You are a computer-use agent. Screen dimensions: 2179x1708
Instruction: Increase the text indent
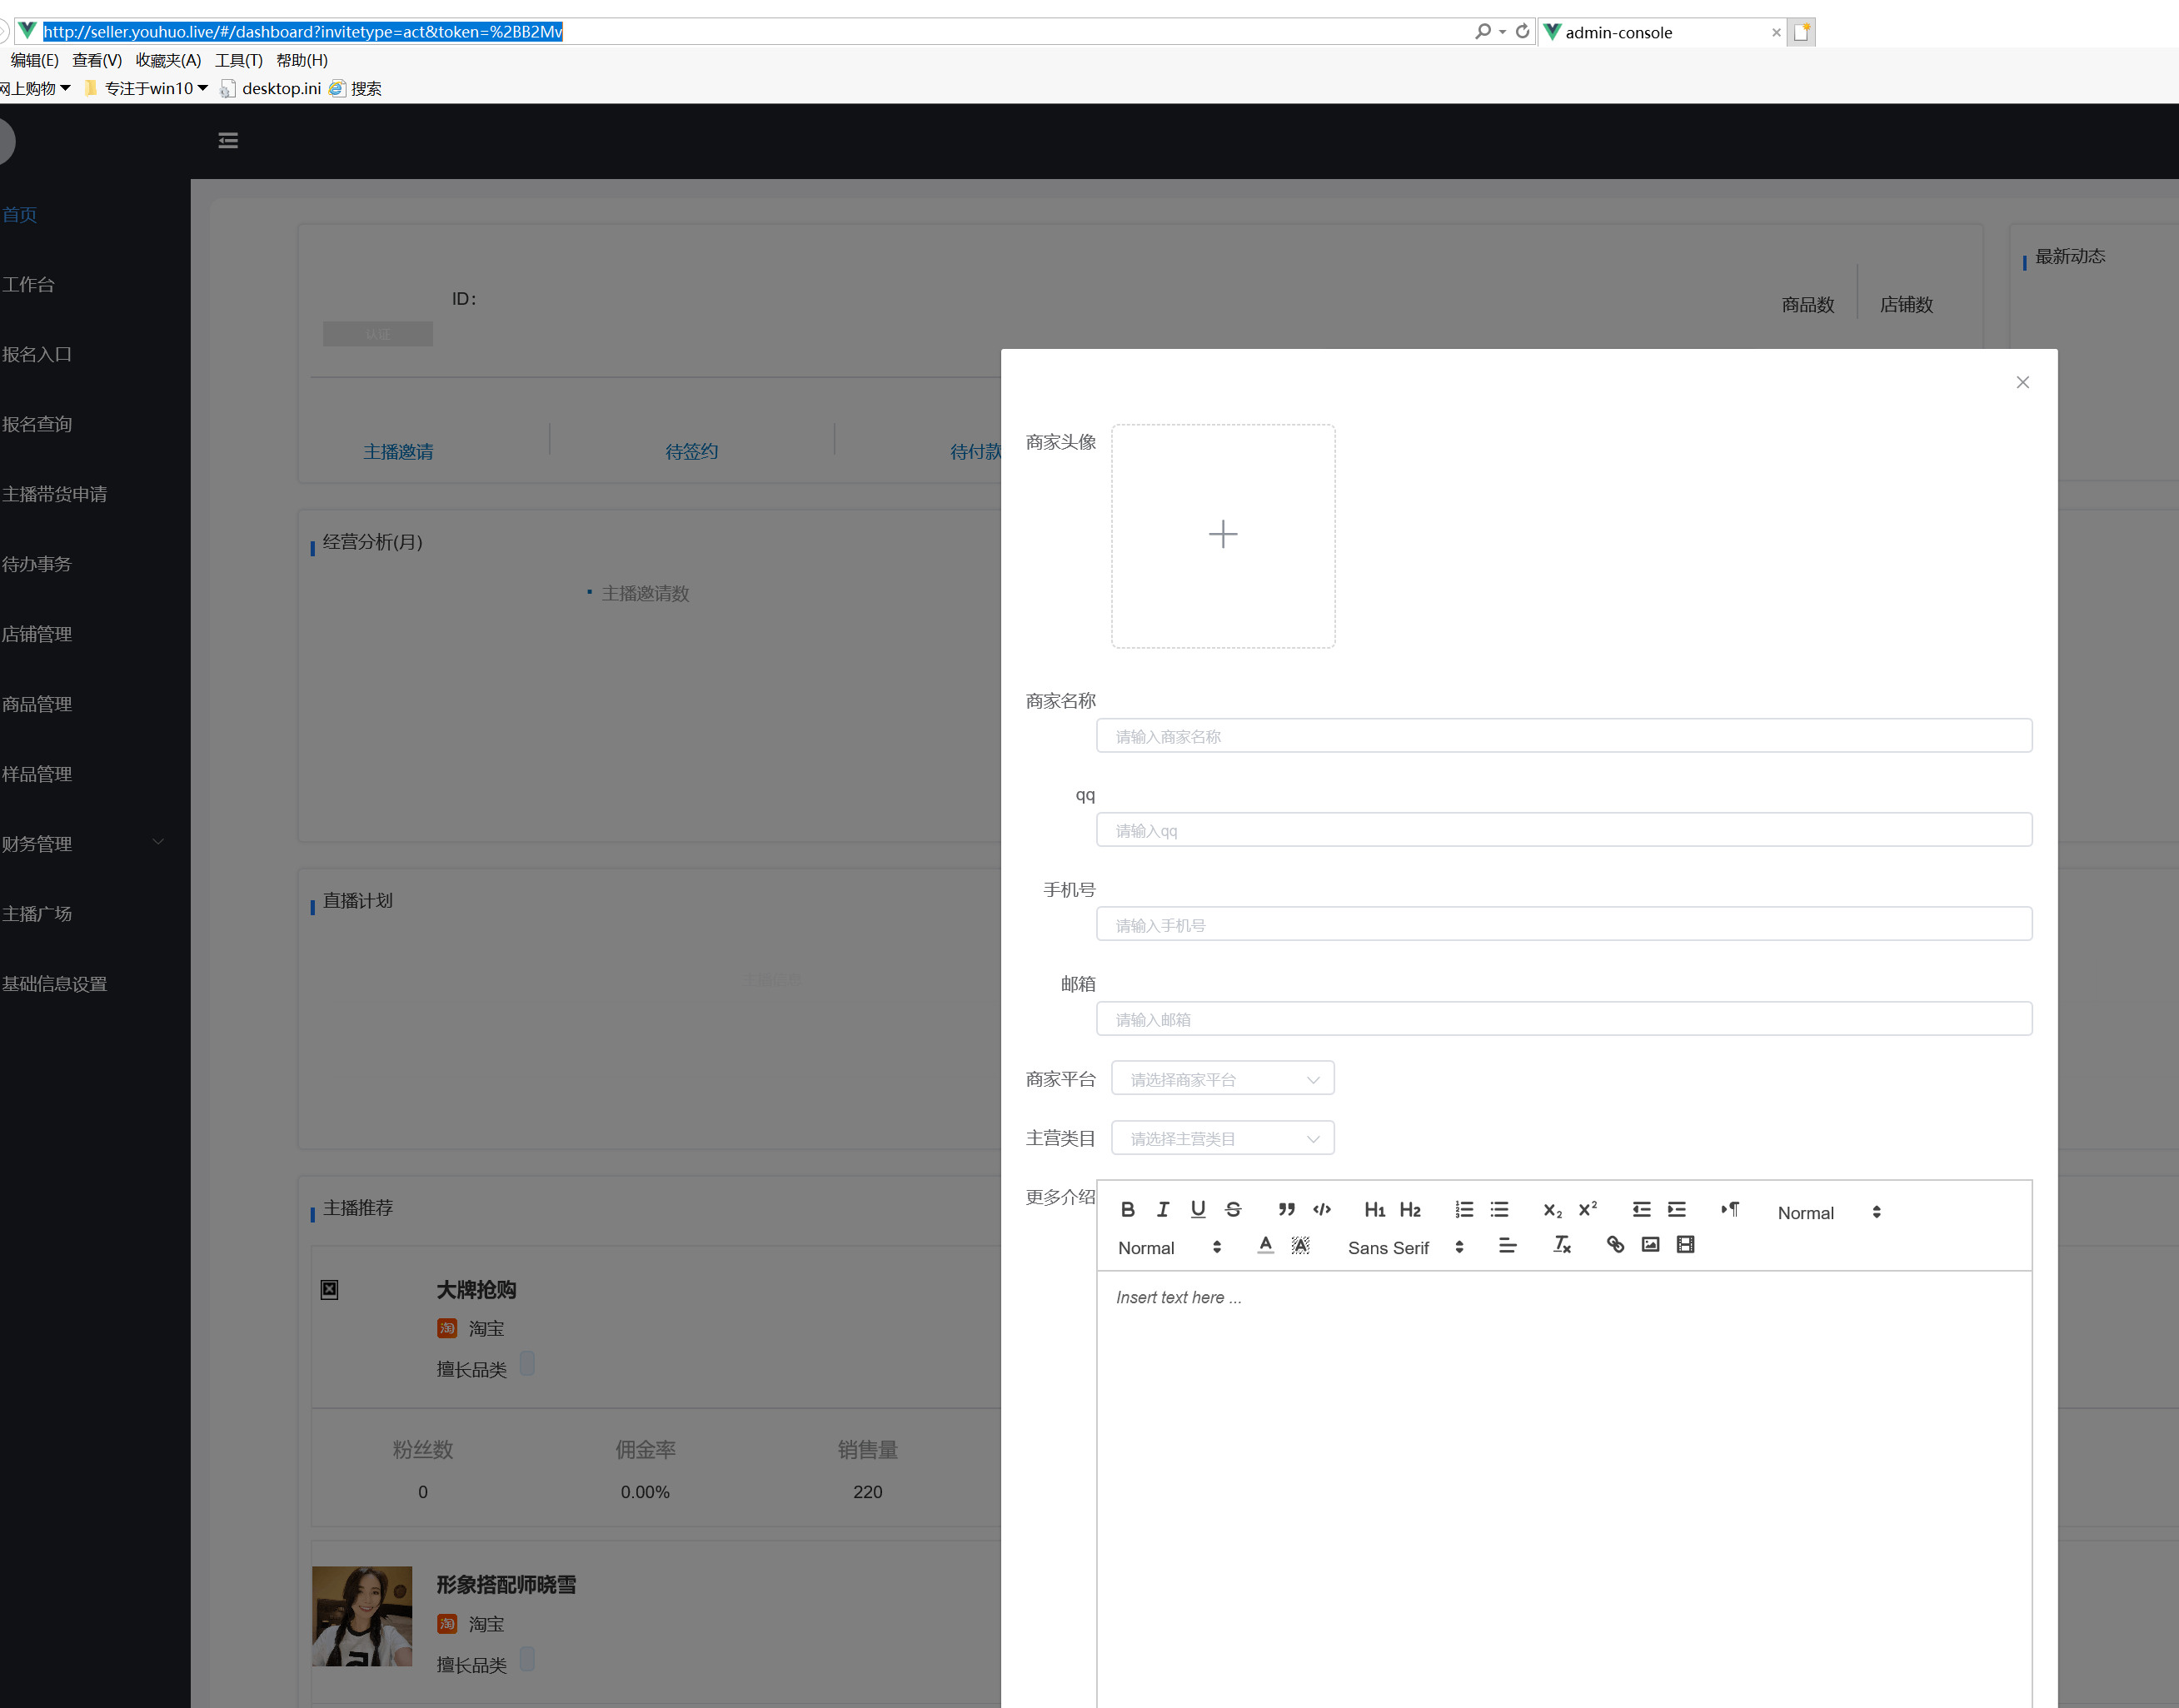pos(1677,1210)
